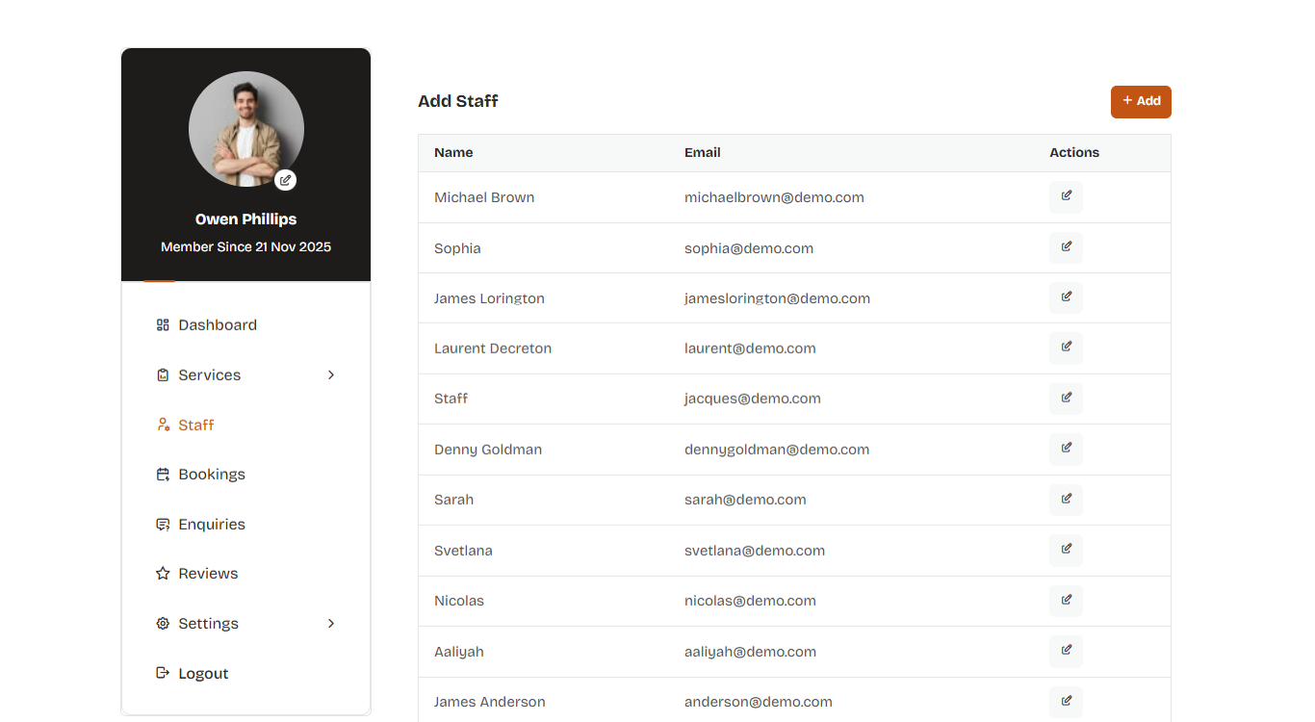1315x722 pixels.
Task: Click Owen Phillips profile picture
Action: click(246, 129)
